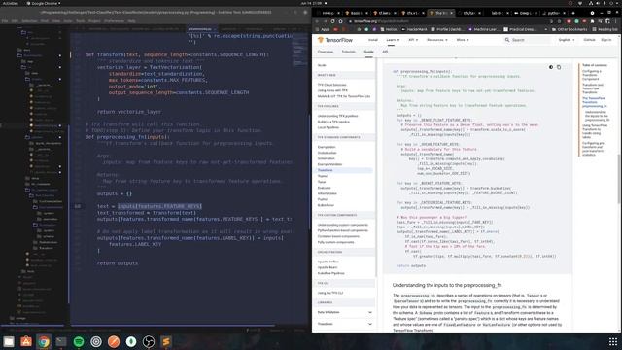Click the search magnifier icon on TensorFlow site
The image size is (622, 350).
click(507, 40)
